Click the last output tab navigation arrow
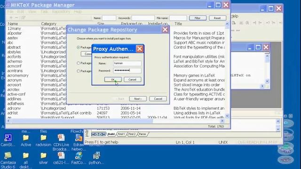This screenshot has height=169, width=301. coord(104,134)
